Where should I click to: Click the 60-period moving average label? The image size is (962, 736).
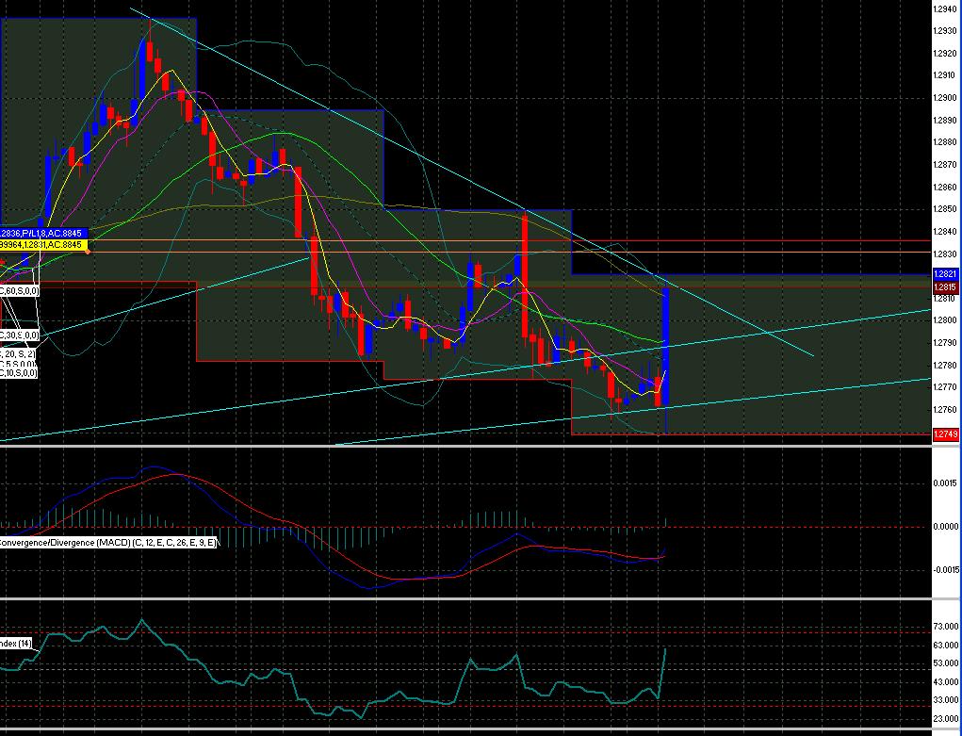[x=20, y=291]
